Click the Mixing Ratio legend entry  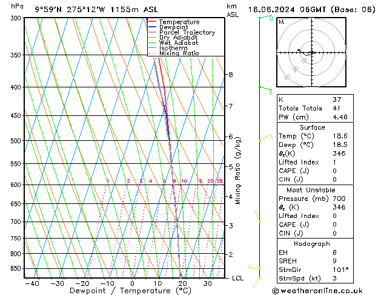click(x=179, y=53)
